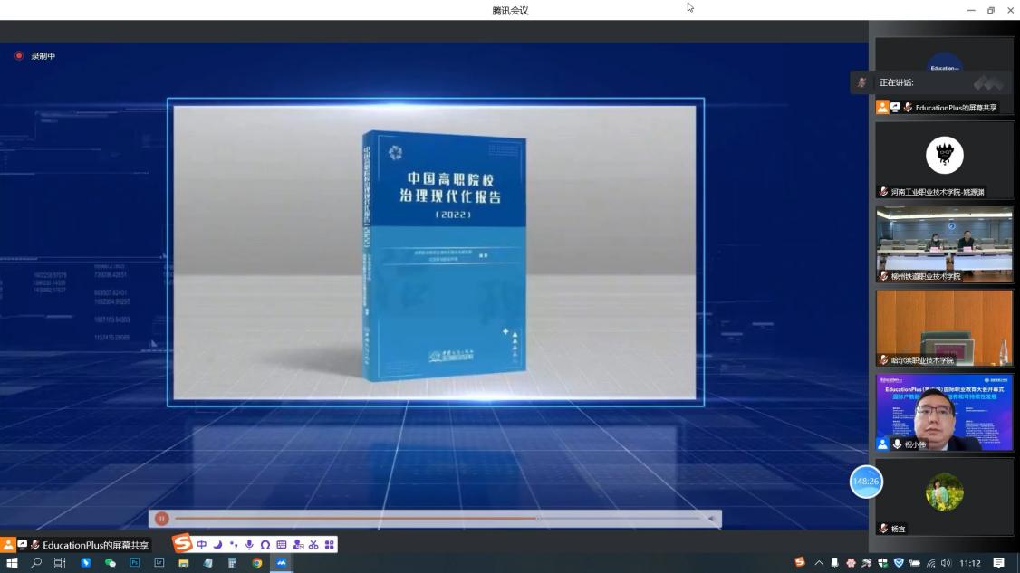Viewport: 1020px width, 573px height.
Task: Select 柳州铁道职业技术学院 participant video
Action: [944, 244]
